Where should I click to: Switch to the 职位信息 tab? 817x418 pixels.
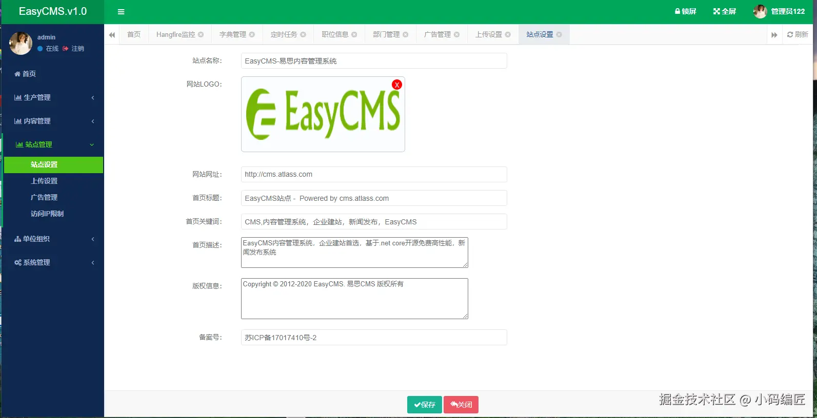click(335, 34)
